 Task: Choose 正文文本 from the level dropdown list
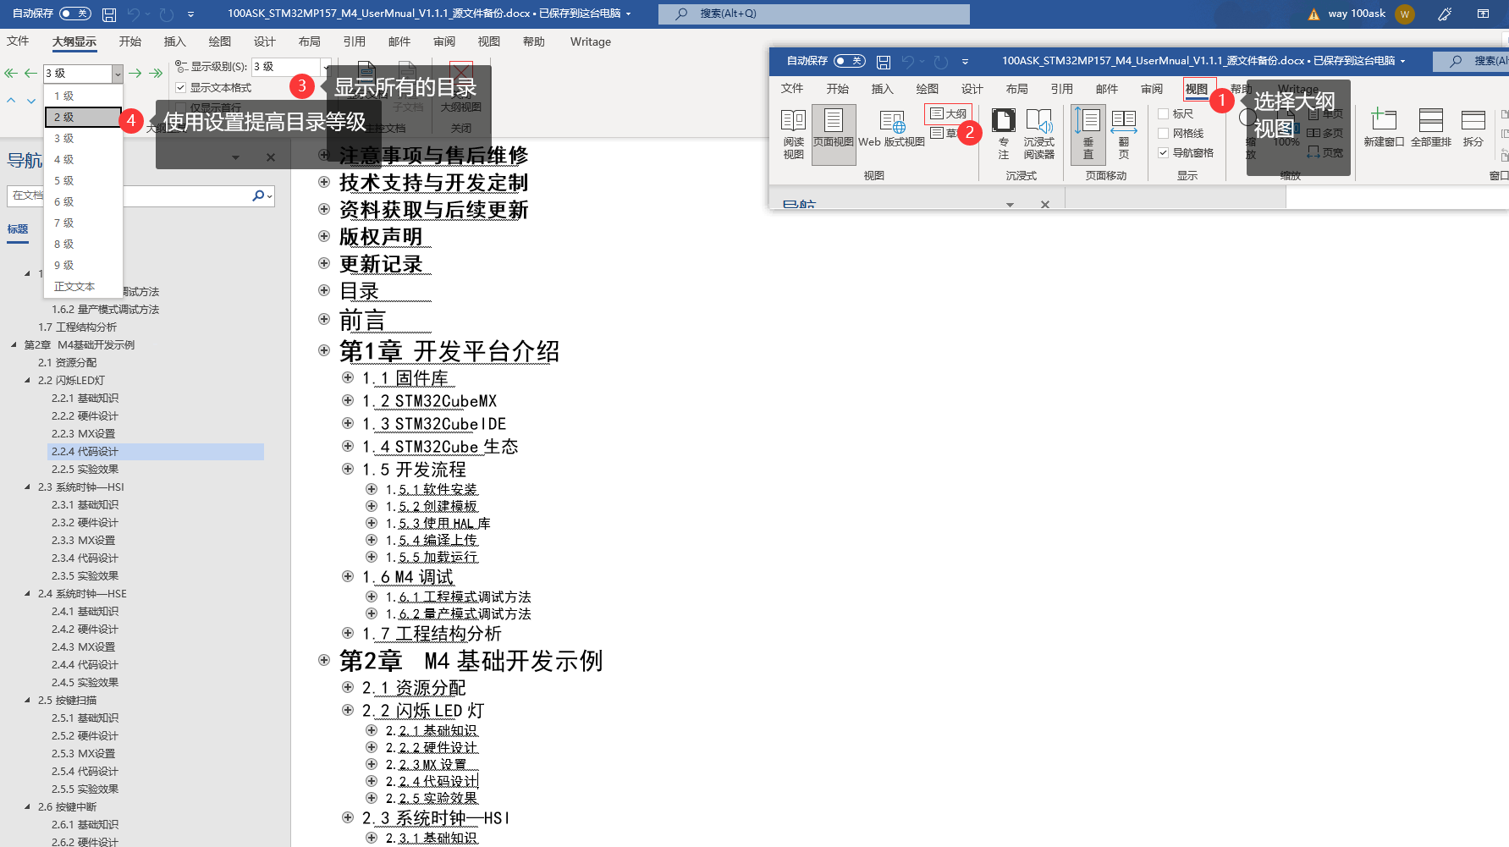tap(84, 286)
